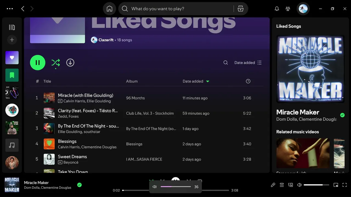
Task: Open Blessings album link
Action: coord(134,144)
